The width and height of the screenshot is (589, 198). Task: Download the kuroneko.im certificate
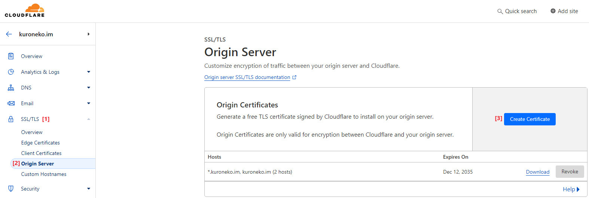click(537, 172)
